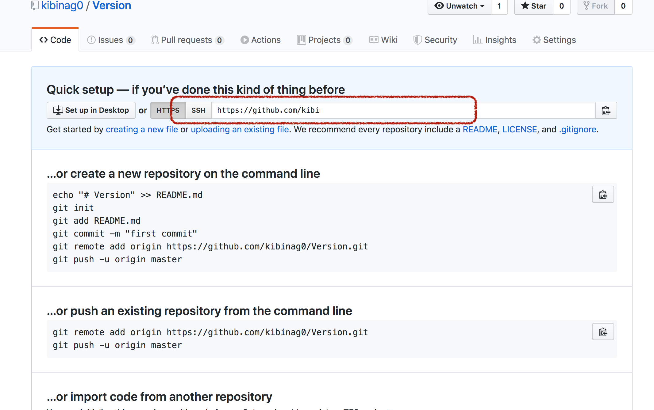Open the Wiki tab
The width and height of the screenshot is (654, 410).
pyautogui.click(x=383, y=40)
